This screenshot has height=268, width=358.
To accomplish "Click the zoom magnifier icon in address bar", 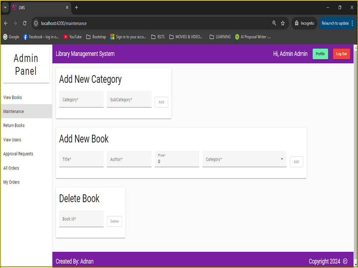I will click(274, 23).
